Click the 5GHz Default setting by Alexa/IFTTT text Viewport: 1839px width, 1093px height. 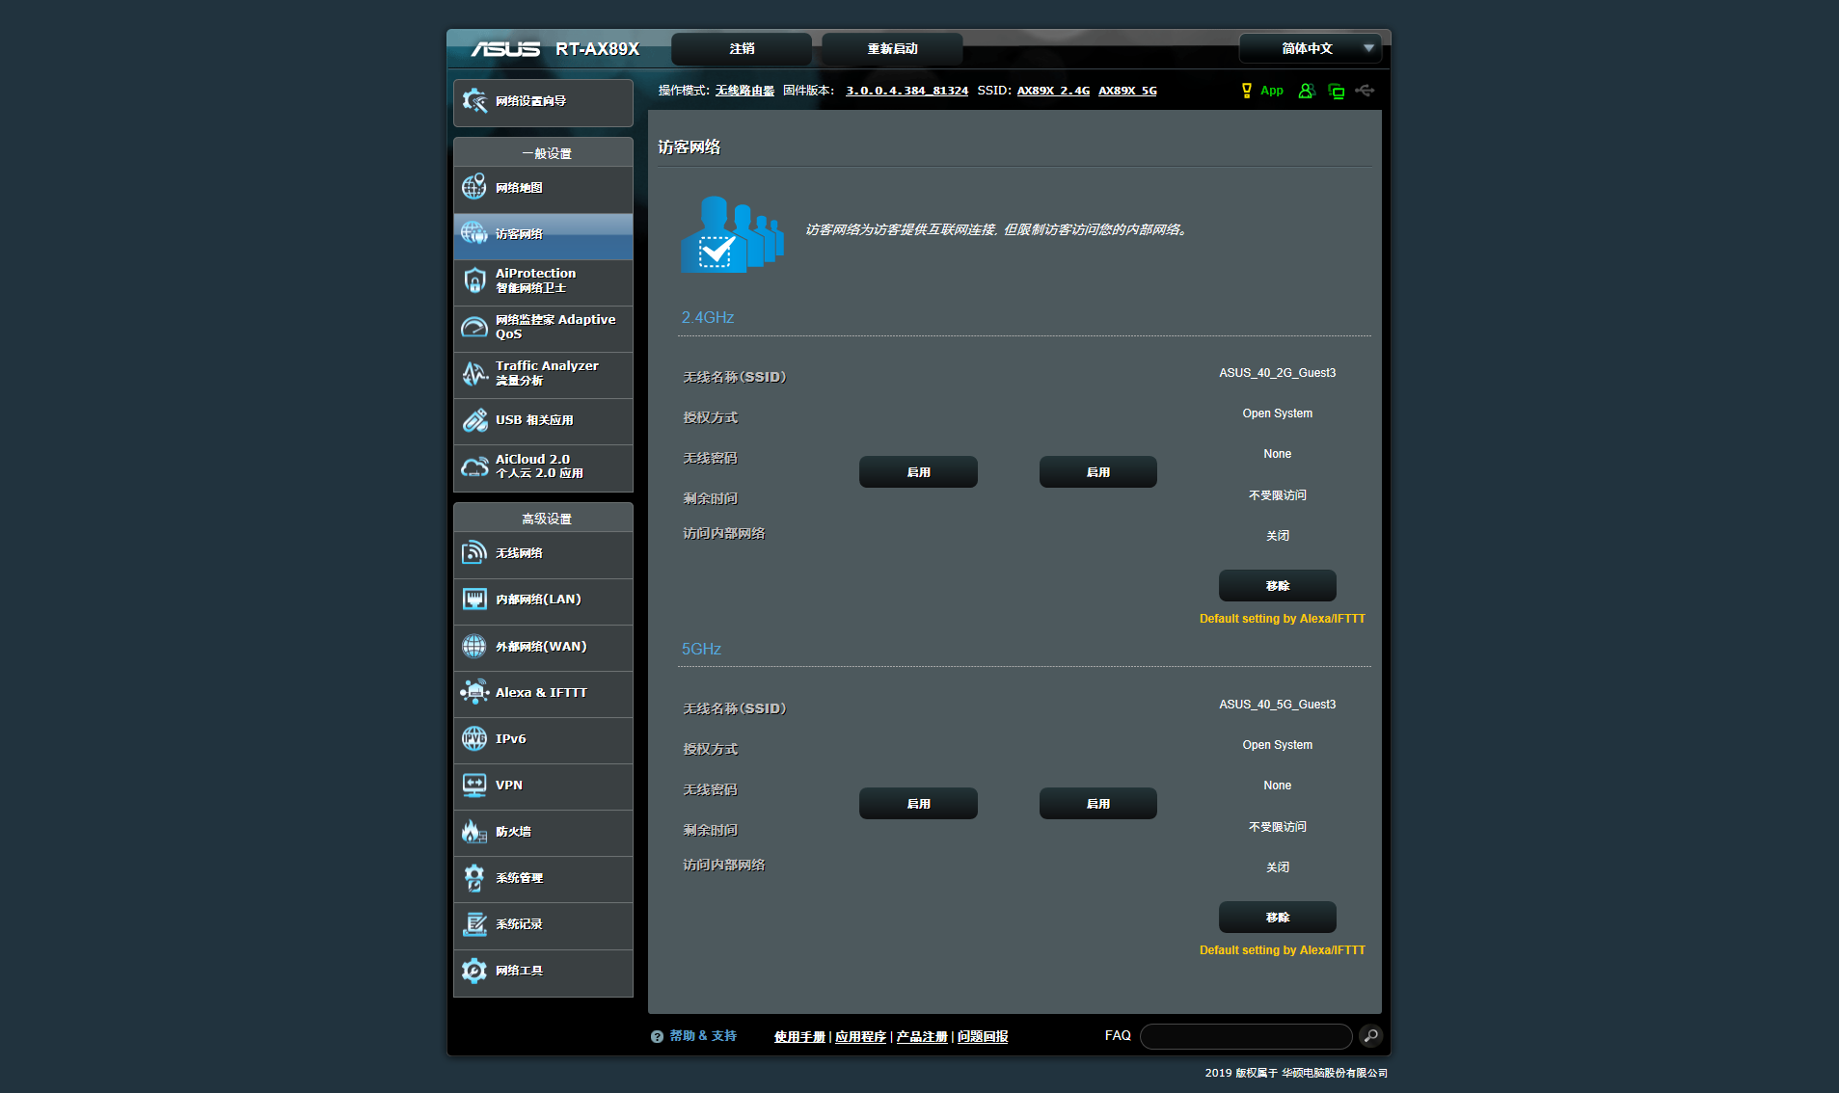tap(1283, 950)
